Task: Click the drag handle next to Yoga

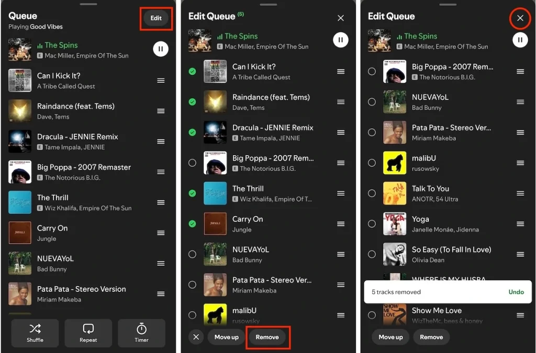Action: coord(520,224)
